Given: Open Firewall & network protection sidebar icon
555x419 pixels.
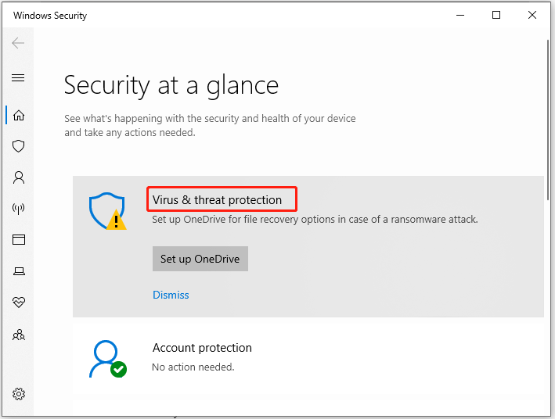Looking at the screenshot, I should [x=19, y=209].
